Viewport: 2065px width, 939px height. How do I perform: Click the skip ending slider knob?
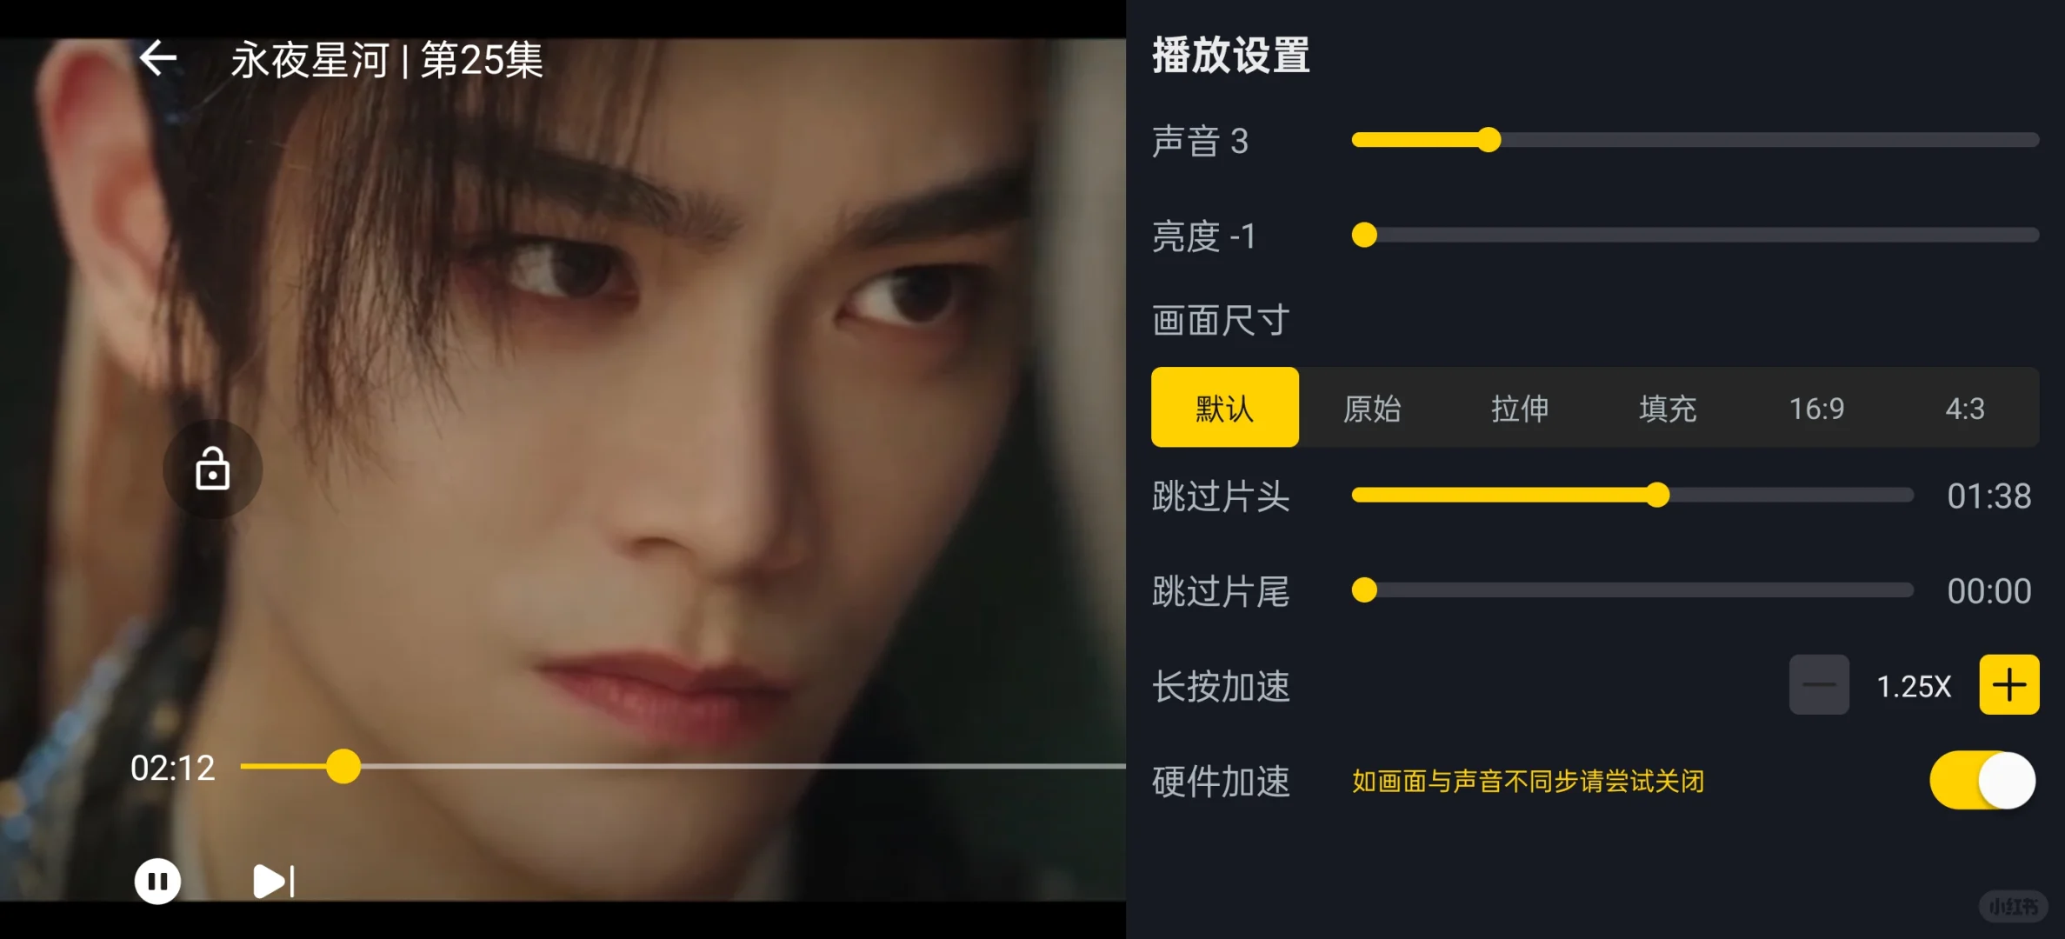click(x=1364, y=590)
